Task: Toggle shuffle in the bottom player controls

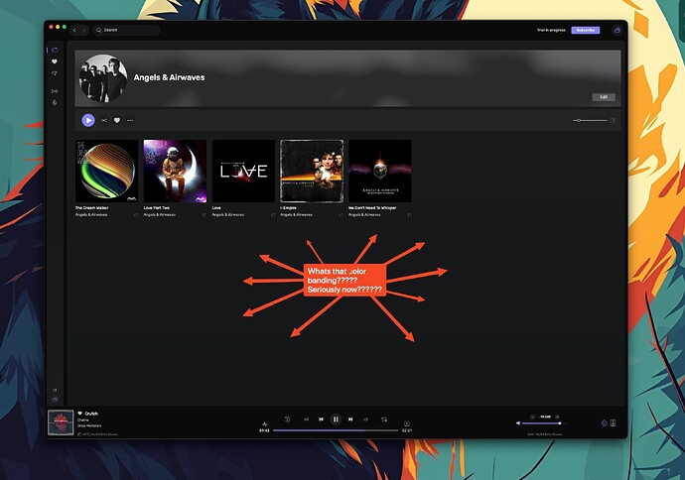Action: (x=306, y=420)
